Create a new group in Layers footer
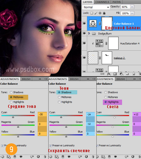This screenshot has height=159, width=141. coord(127,74)
